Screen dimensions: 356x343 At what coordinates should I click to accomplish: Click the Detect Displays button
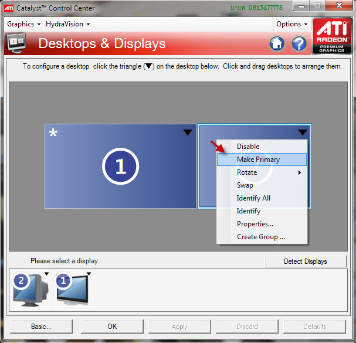pyautogui.click(x=306, y=262)
